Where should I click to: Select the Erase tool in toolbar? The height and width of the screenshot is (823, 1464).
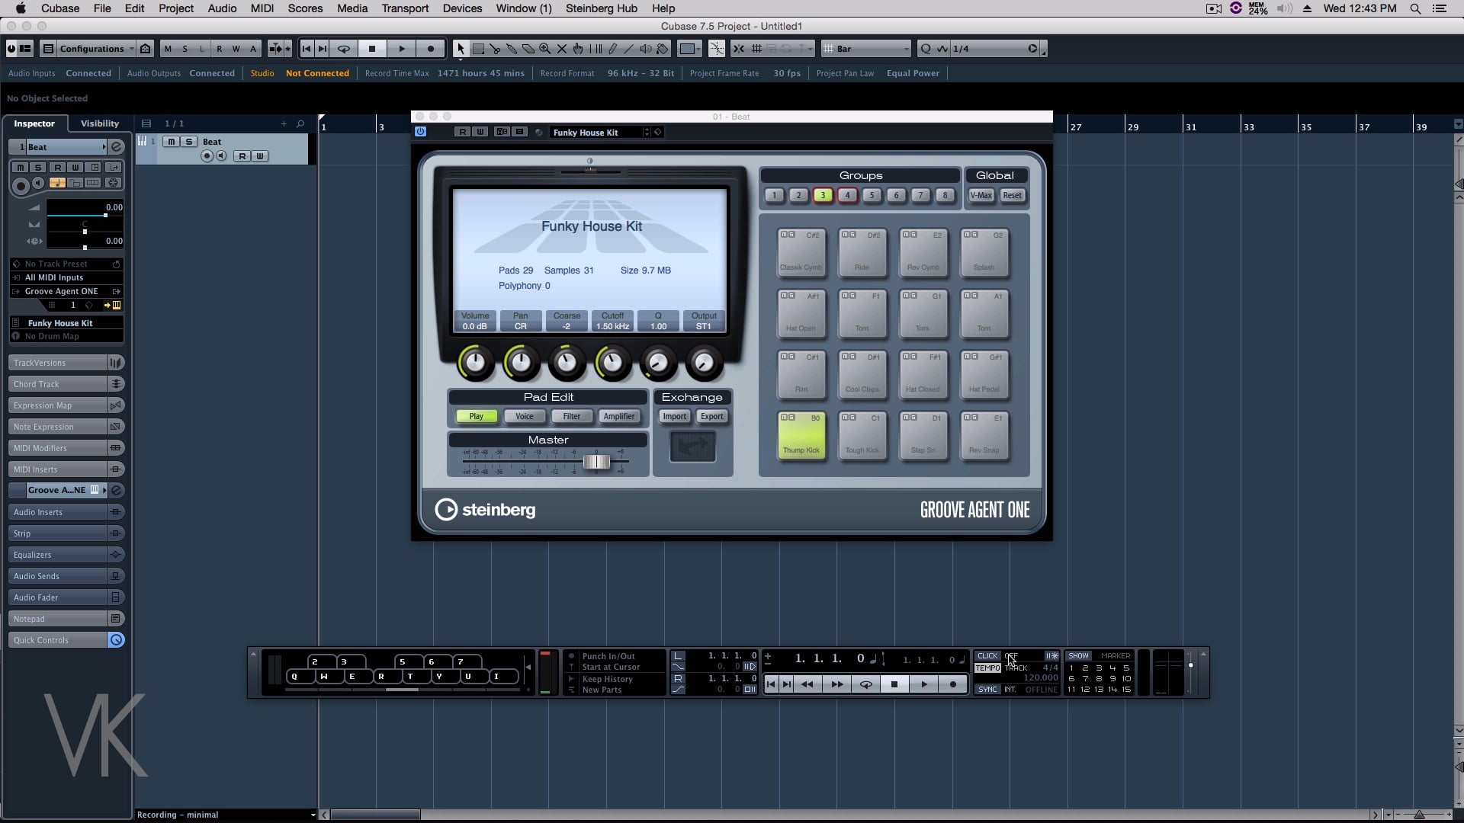528,49
